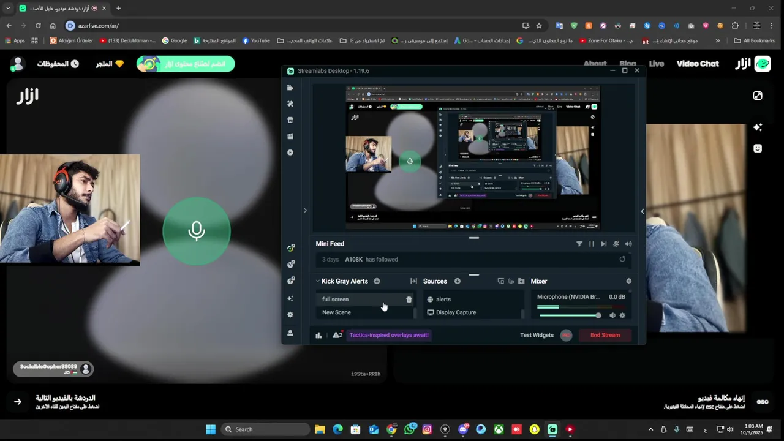Viewport: 784px width, 441px height.
Task: Open Streamlabs settings gear in left sidebar
Action: pyautogui.click(x=290, y=315)
